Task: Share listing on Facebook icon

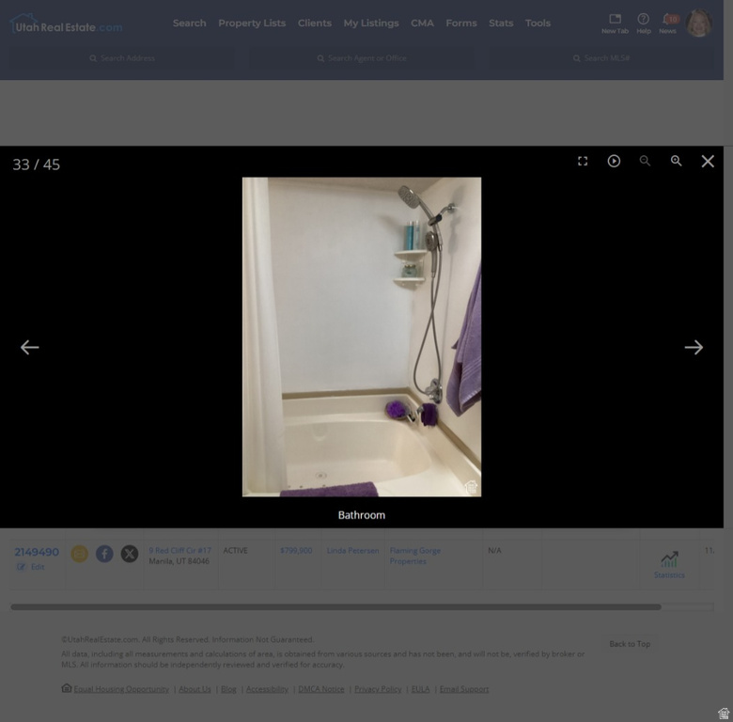Action: click(x=104, y=554)
